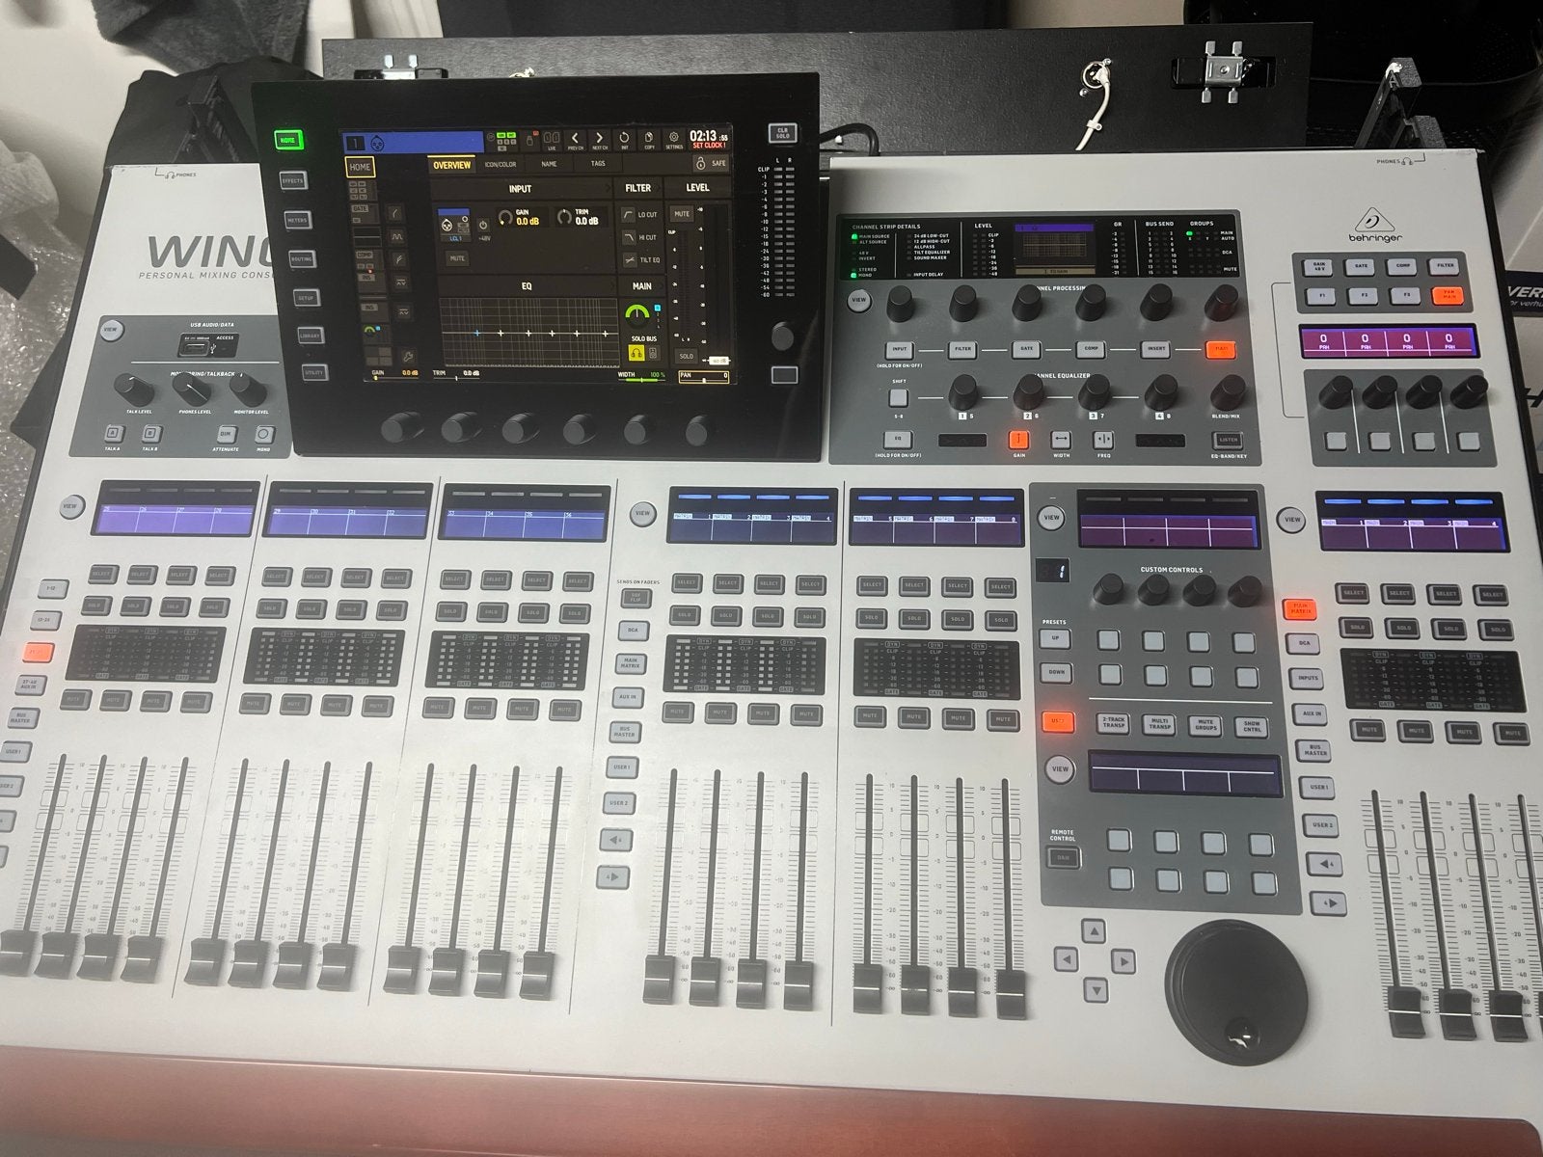
Task: Switch to the OVERVIEW tab
Action: (451, 165)
